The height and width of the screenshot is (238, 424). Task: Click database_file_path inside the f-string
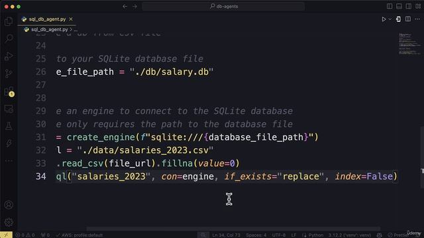[x=256, y=137]
